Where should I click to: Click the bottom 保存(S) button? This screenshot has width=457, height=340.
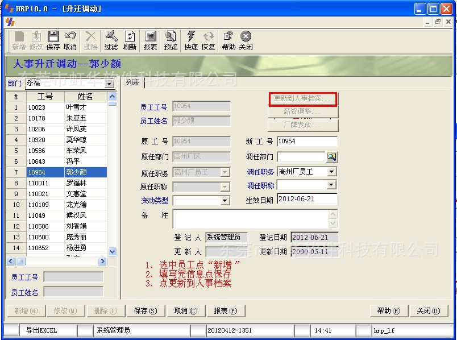[145, 311]
